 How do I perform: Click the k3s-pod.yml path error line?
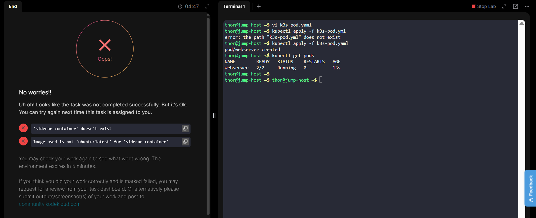click(x=282, y=37)
